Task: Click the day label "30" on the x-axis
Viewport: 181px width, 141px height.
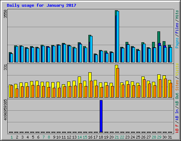Action: [x=164, y=137]
